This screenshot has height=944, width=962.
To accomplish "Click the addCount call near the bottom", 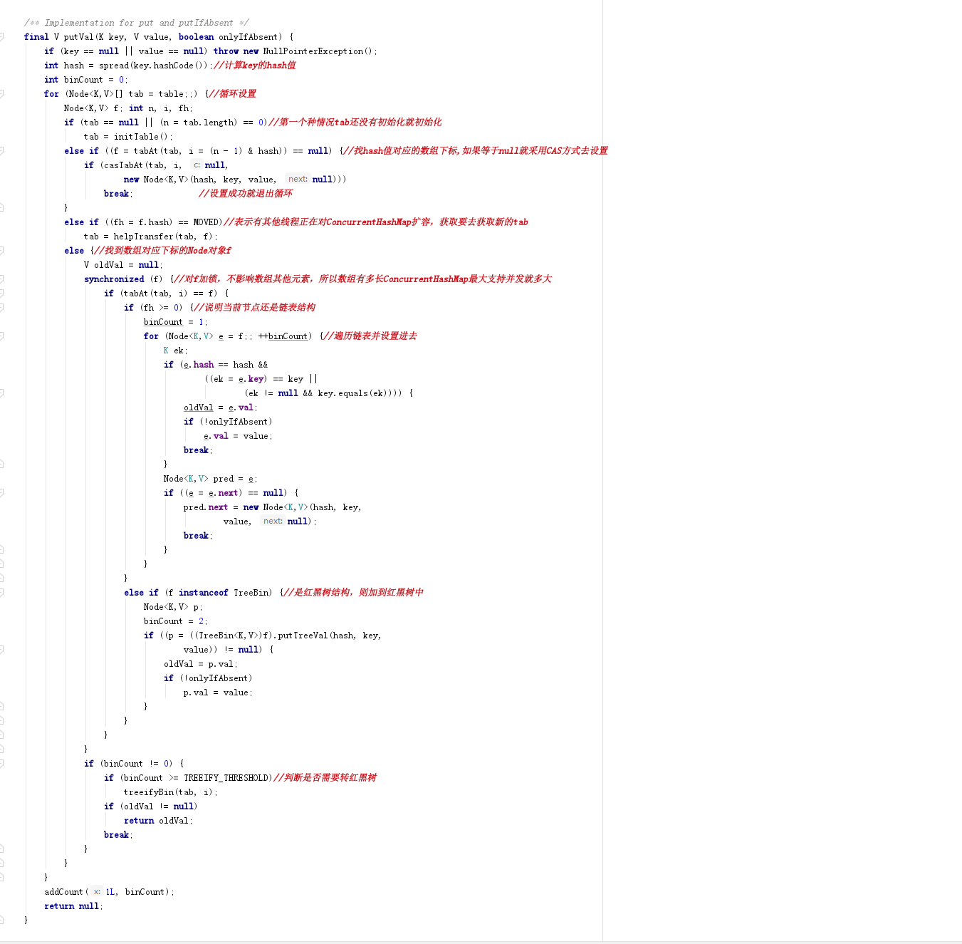I will point(63,891).
